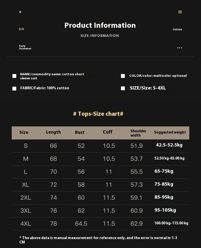The image size is (201, 248).
Task: Check the FABRIC 100% cotton box
Action: click(x=15, y=89)
